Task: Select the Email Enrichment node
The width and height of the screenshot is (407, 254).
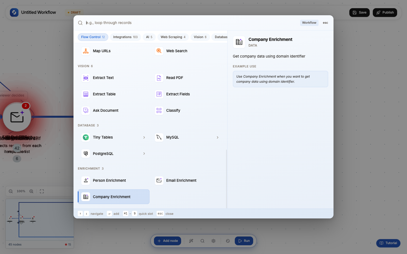Action: [187, 181]
